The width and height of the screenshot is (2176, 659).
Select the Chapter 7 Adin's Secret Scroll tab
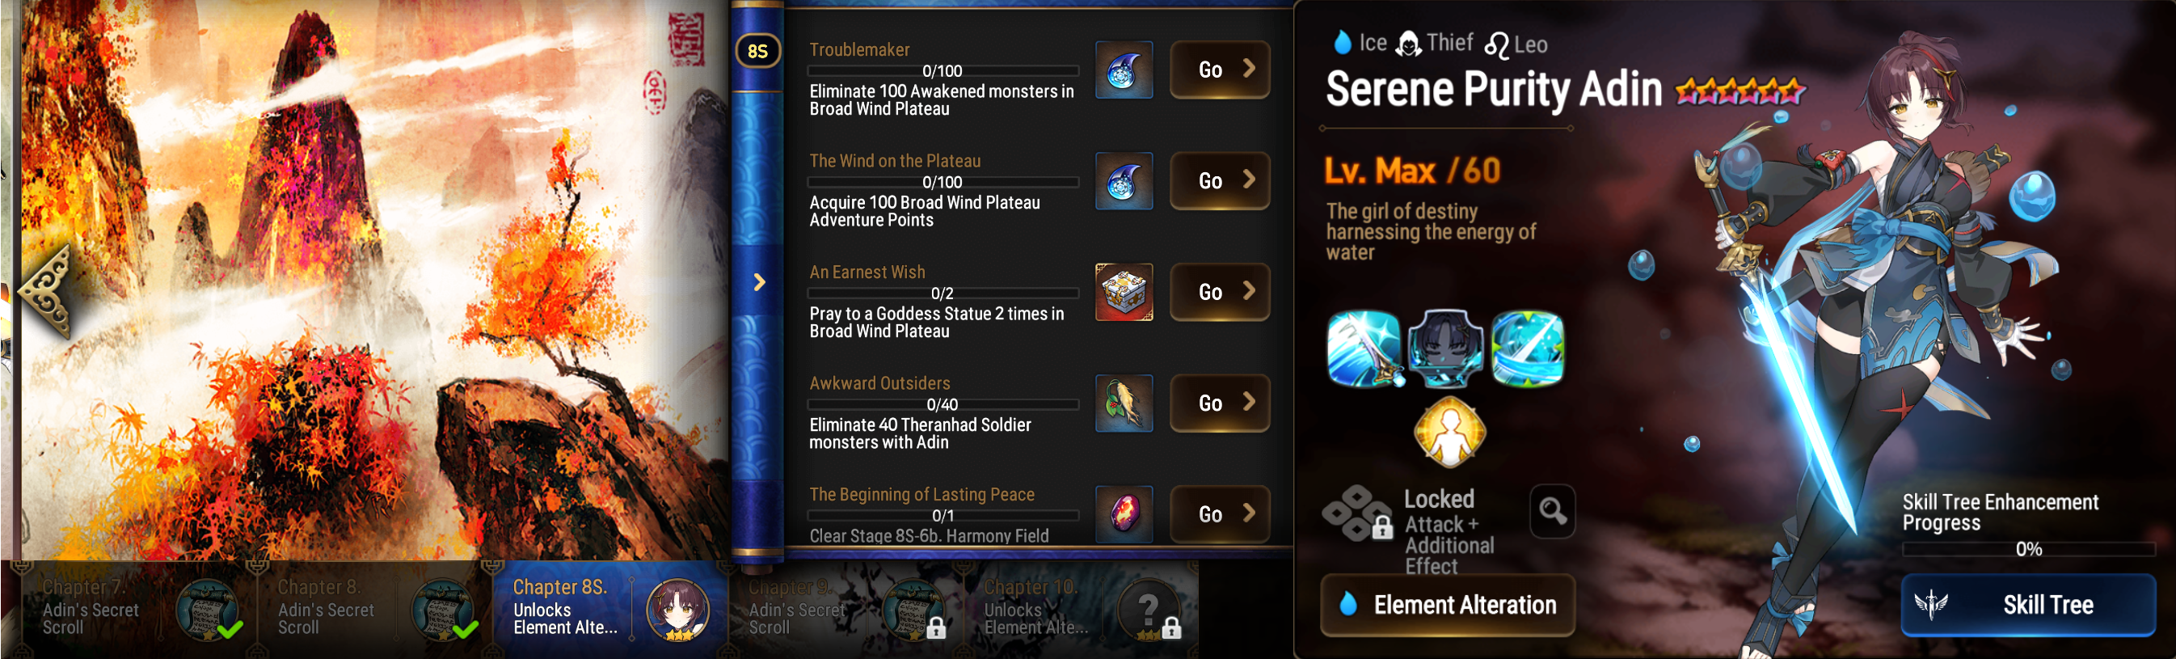tap(138, 608)
